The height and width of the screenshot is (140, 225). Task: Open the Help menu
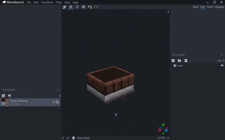point(76,2)
